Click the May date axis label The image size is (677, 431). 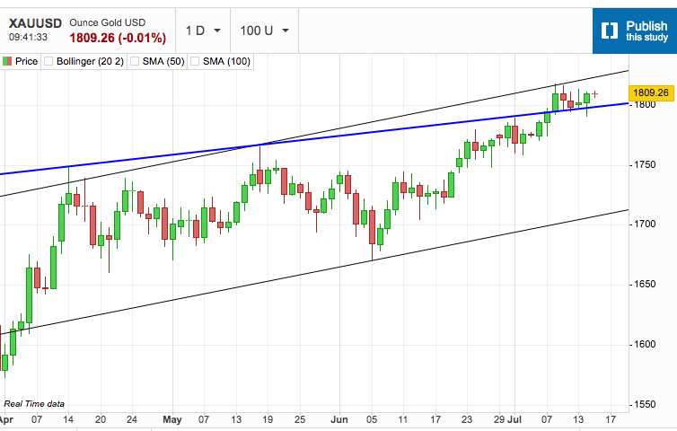(x=172, y=419)
